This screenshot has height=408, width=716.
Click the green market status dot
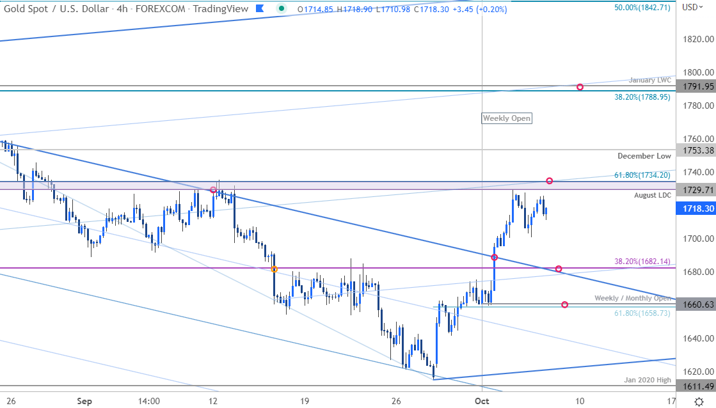[282, 8]
